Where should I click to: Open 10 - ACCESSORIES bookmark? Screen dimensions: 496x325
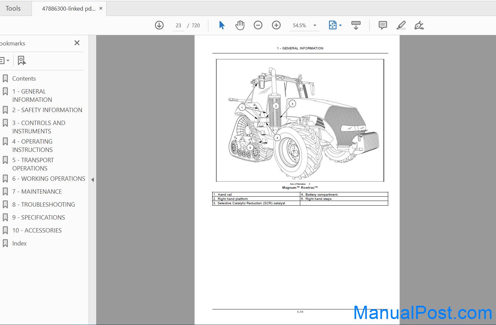[x=37, y=230]
